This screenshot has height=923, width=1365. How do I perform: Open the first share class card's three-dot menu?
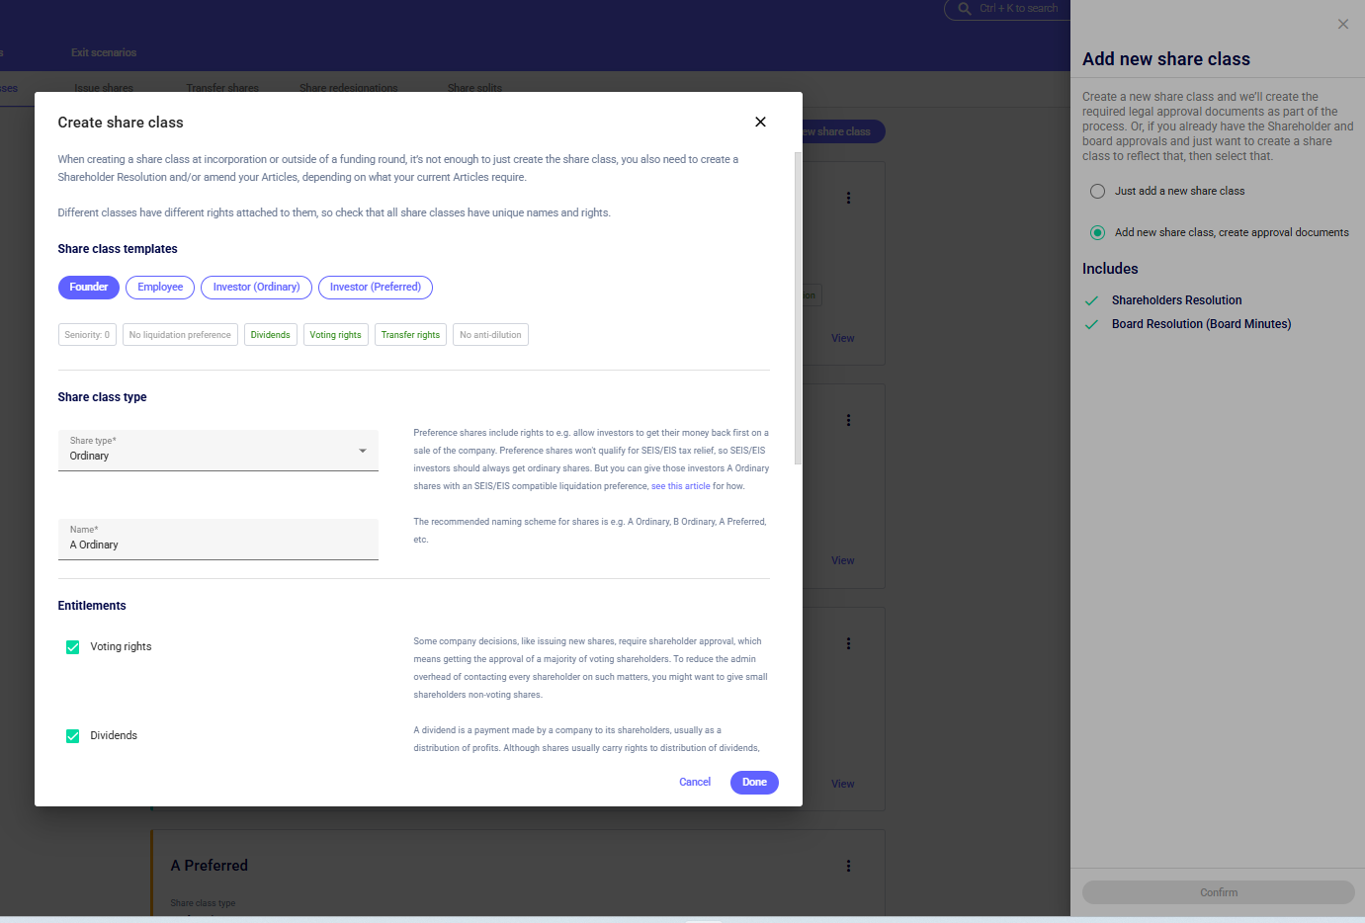848,198
